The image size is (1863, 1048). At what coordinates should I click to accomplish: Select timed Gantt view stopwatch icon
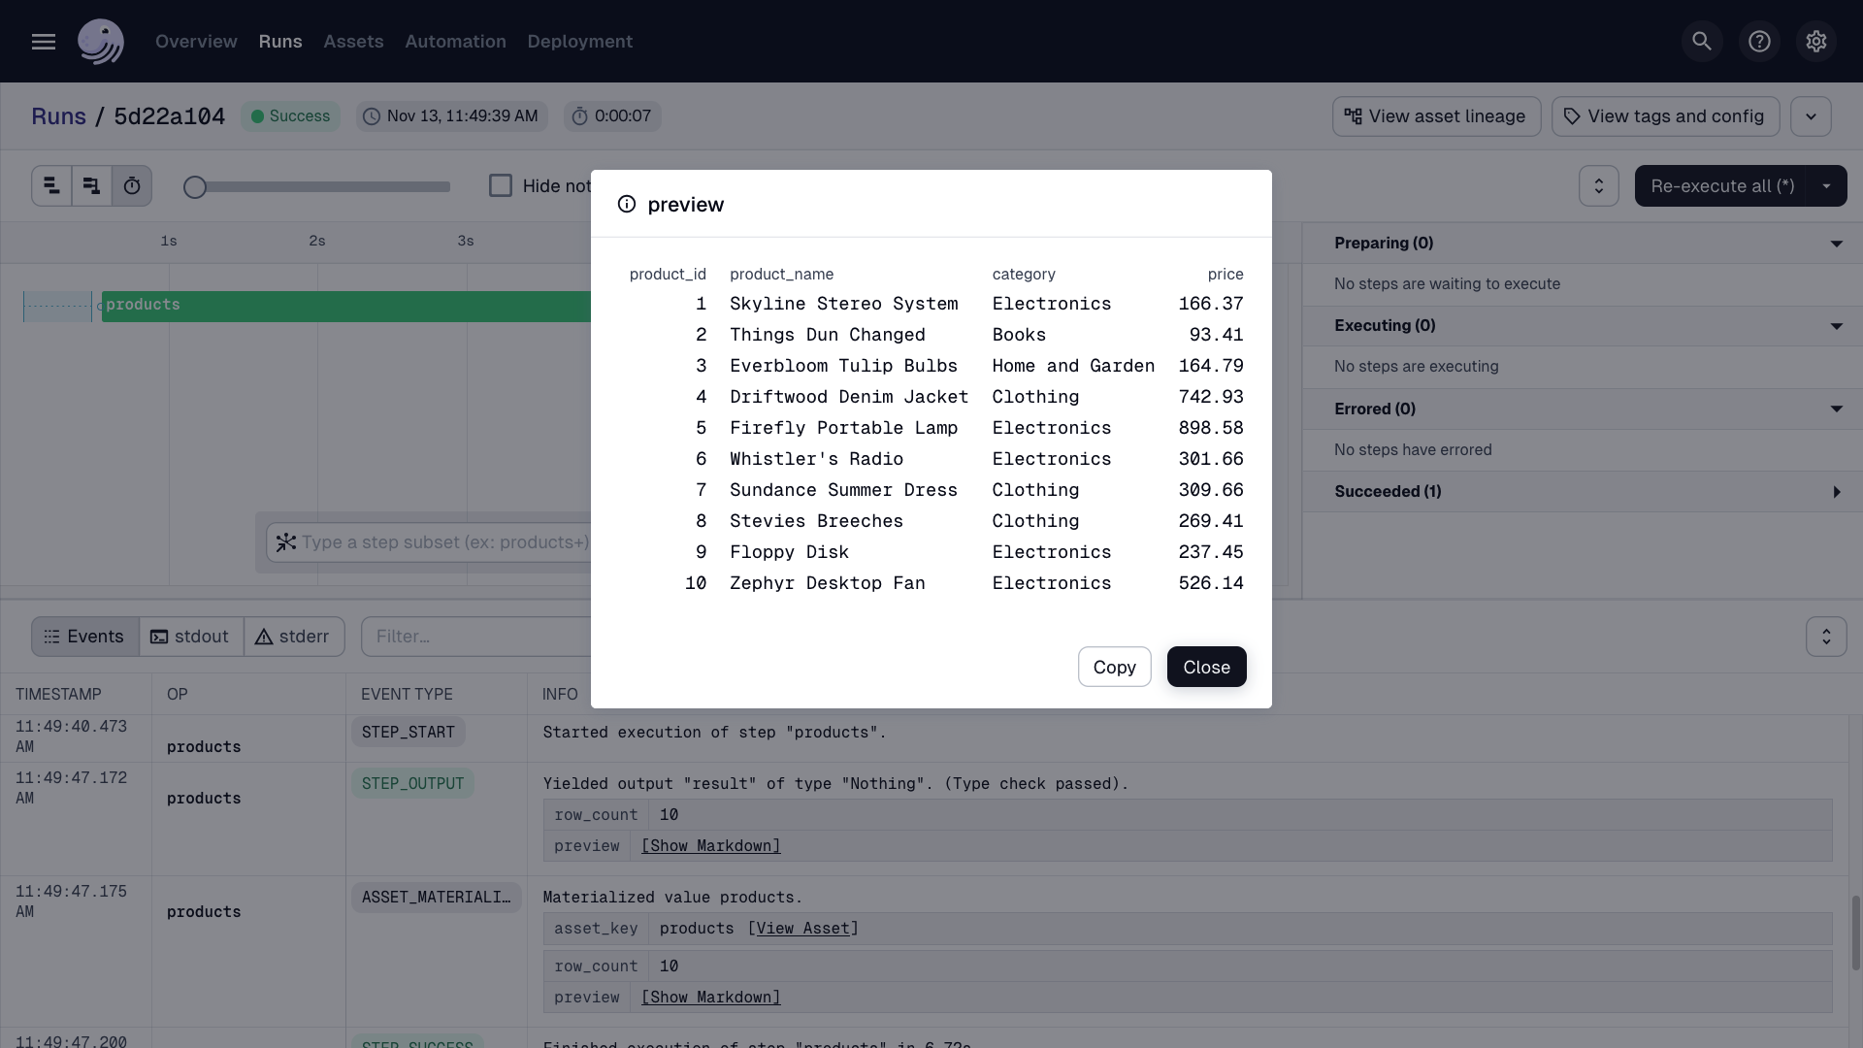click(132, 186)
